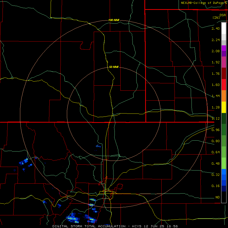Click the 12 JUN 25 date stamp
The width and height of the screenshot is (228, 228).
coord(154,226)
